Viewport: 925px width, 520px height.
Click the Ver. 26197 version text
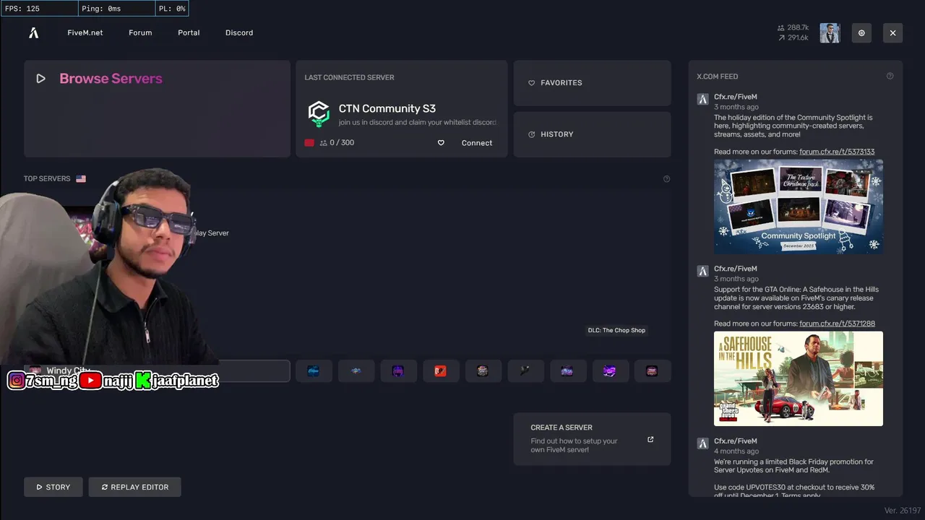coord(902,511)
